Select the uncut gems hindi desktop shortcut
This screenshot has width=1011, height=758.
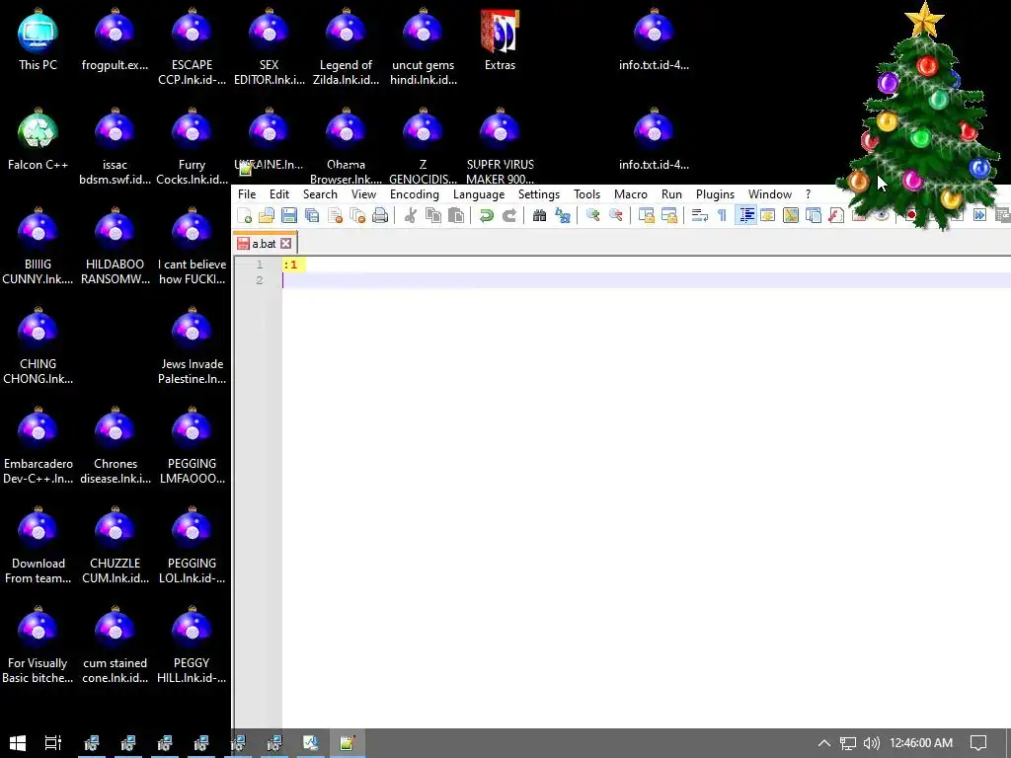click(424, 47)
